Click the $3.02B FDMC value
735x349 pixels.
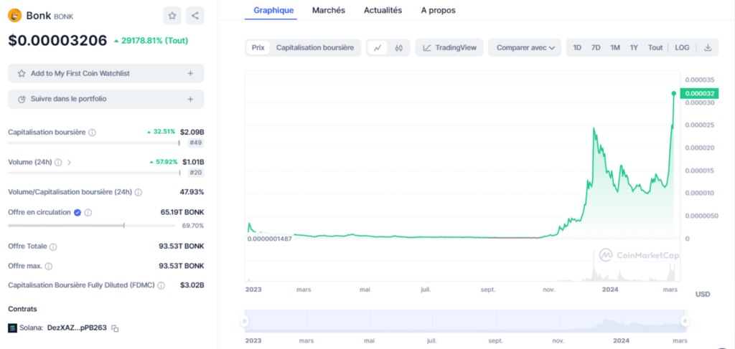click(x=192, y=285)
